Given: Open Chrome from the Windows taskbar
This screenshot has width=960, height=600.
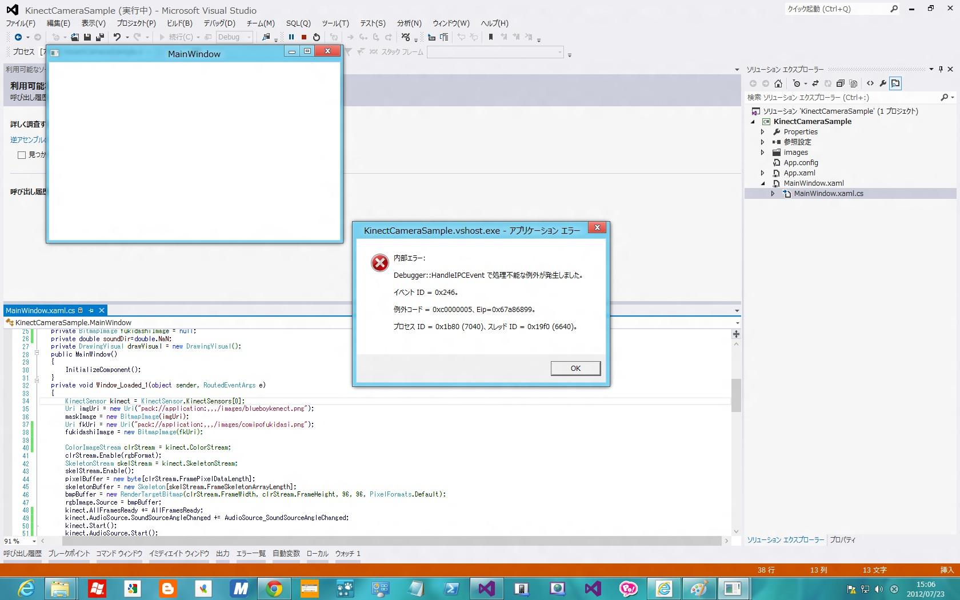Looking at the screenshot, I should pos(274,588).
